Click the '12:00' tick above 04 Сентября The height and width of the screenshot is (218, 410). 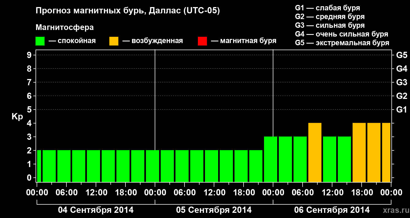96,192
